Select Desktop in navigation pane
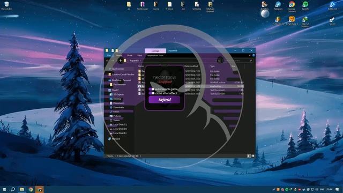This screenshot has width=343, height=193. [115, 99]
